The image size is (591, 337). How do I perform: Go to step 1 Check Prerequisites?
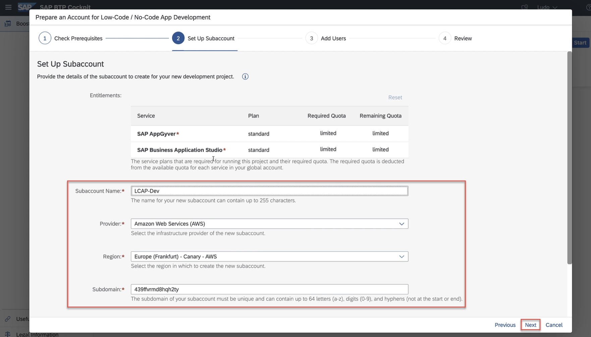coord(70,38)
